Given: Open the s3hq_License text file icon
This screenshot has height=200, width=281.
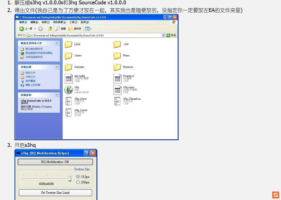Looking at the screenshot, I should pyautogui.click(x=68, y=113).
